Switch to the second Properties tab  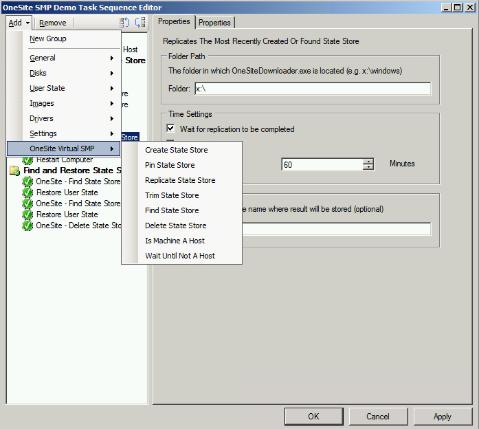pos(214,23)
